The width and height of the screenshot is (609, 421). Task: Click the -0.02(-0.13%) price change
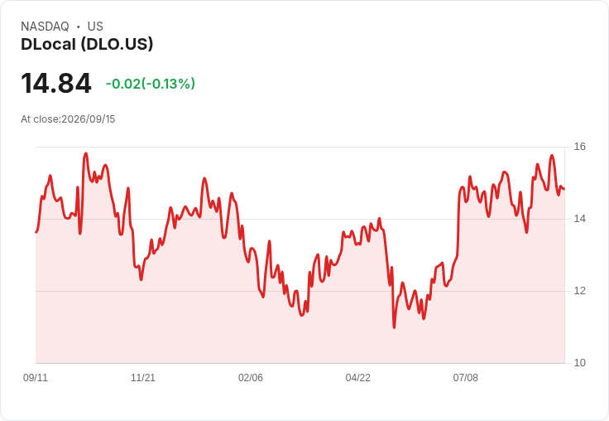[x=151, y=84]
